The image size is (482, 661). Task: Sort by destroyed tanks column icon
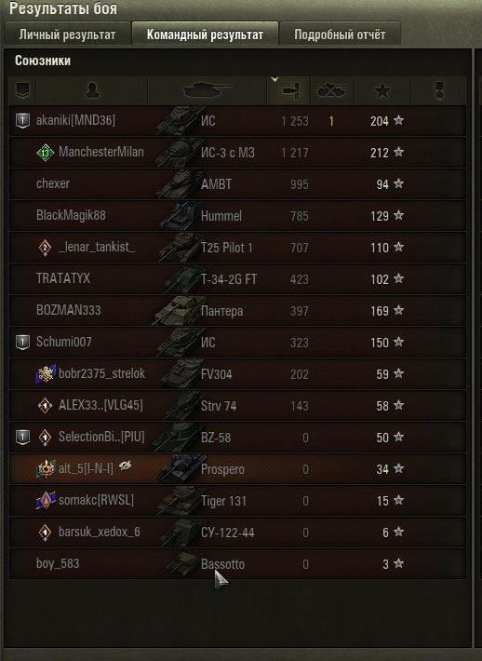332,90
